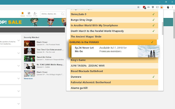Expand the sixth queue item chevron
The height and width of the screenshot is (109, 175).
[x=19, y=104]
